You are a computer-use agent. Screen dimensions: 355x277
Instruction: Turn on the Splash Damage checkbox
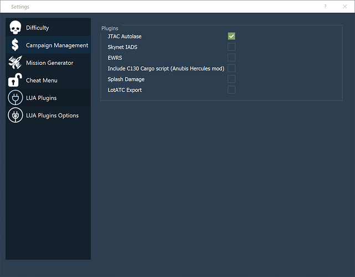coord(231,79)
